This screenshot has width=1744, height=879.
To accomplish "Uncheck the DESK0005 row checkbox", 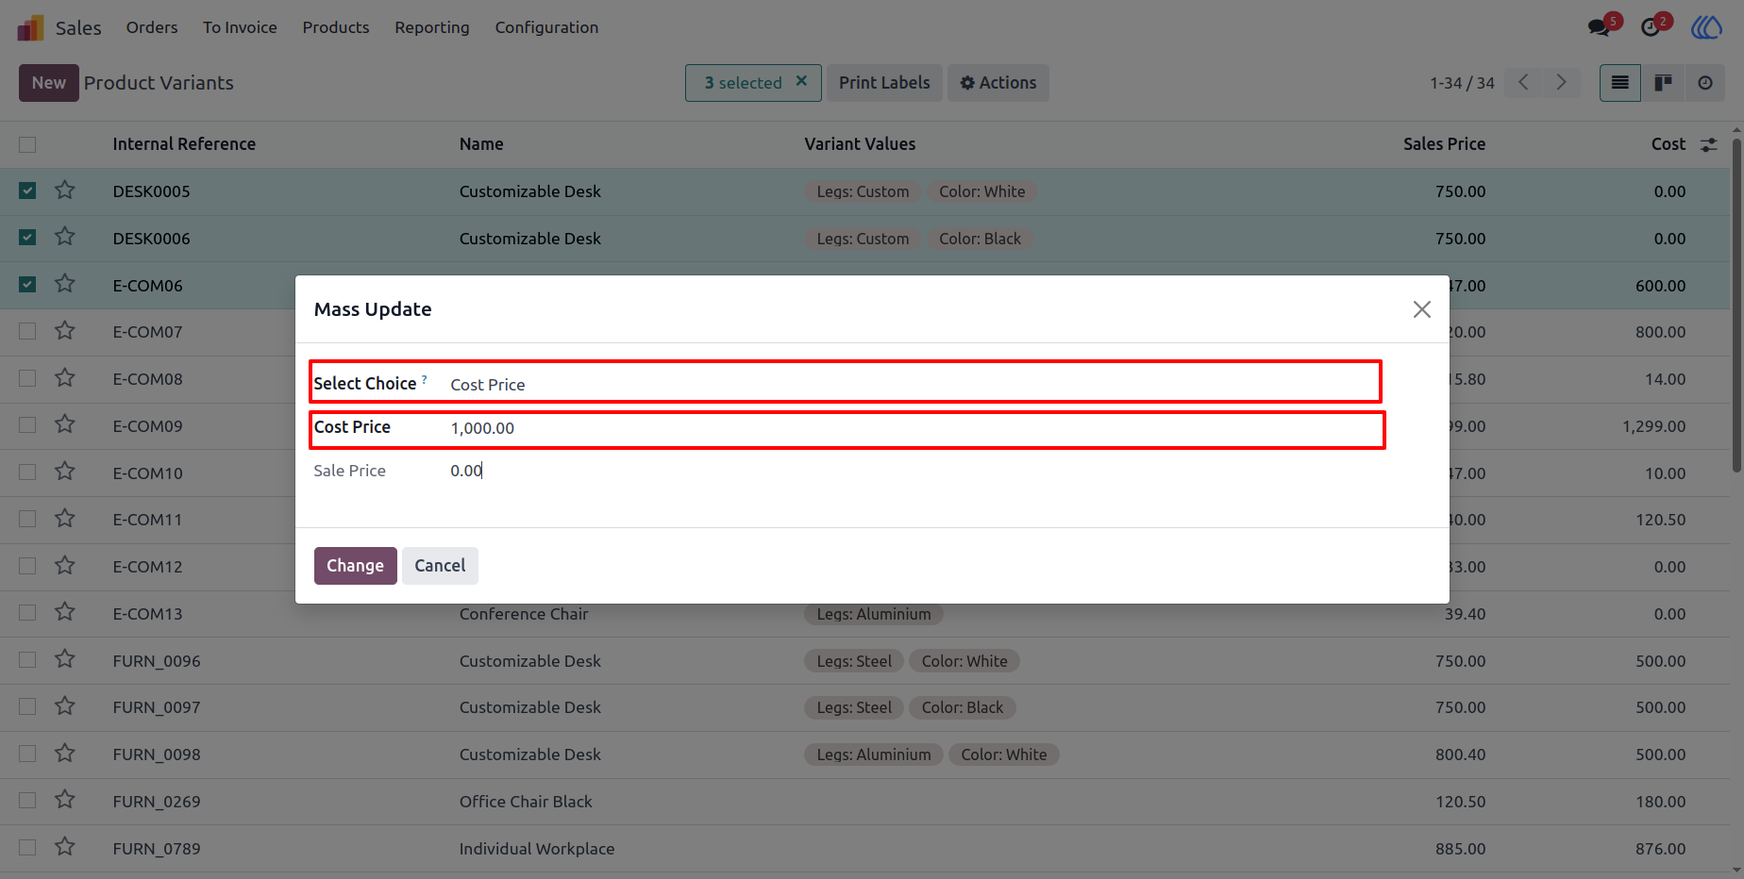I will (x=27, y=191).
